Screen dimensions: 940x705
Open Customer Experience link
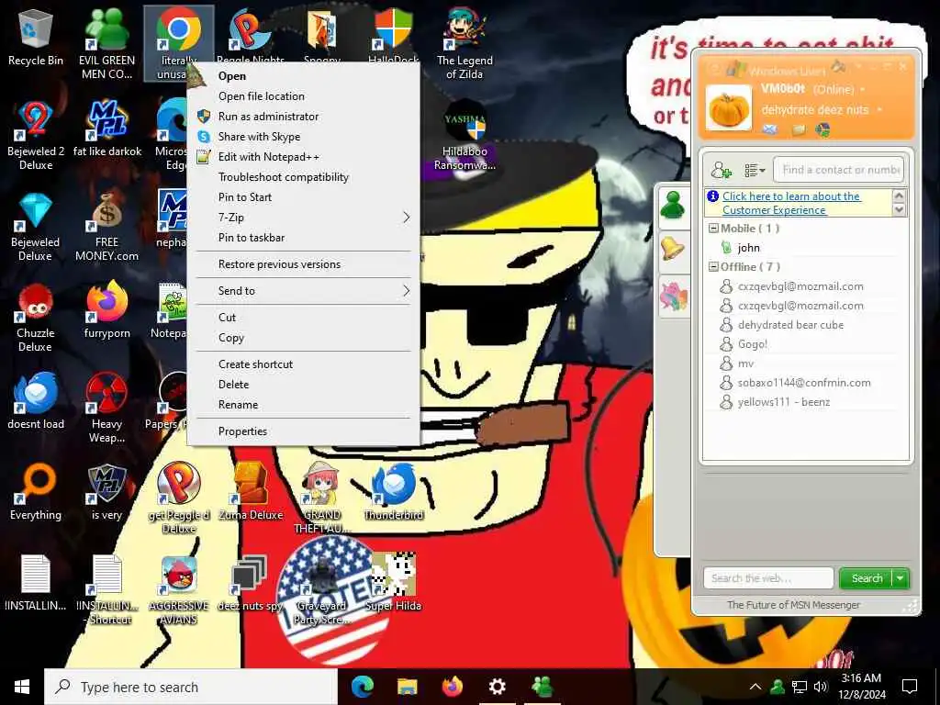(791, 203)
